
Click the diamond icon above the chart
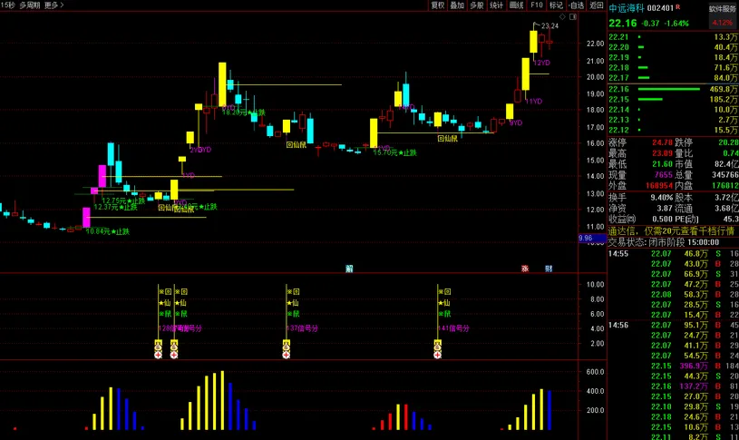(x=561, y=16)
